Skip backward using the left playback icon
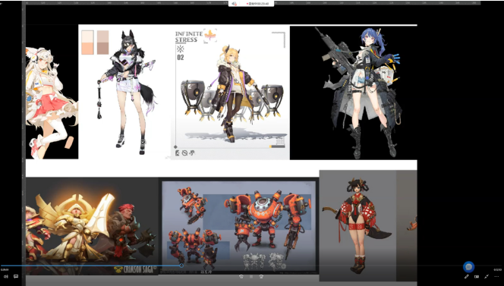This screenshot has height=286, width=504. [241, 276]
